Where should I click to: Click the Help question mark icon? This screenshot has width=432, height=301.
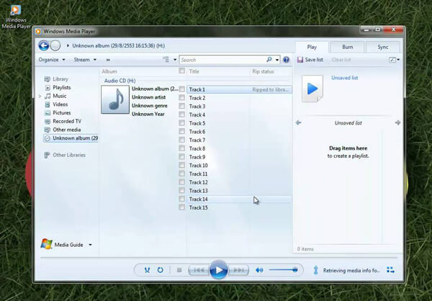coord(286,60)
